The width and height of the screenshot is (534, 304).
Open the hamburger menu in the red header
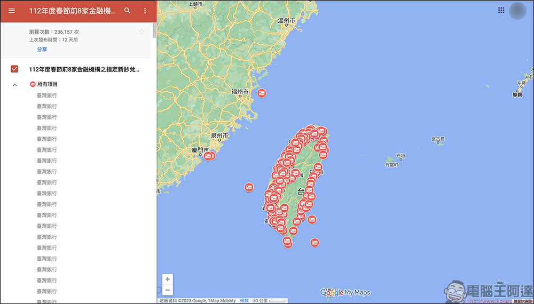pyautogui.click(x=12, y=11)
